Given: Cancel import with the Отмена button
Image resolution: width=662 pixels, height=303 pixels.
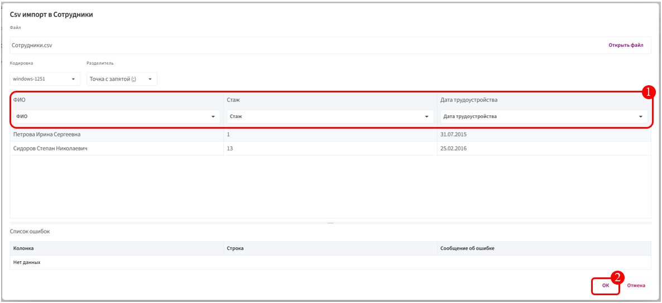Looking at the screenshot, I should click(x=636, y=285).
